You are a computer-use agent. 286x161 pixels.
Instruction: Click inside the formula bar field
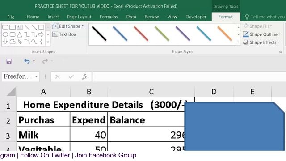pyautogui.click(x=189, y=76)
